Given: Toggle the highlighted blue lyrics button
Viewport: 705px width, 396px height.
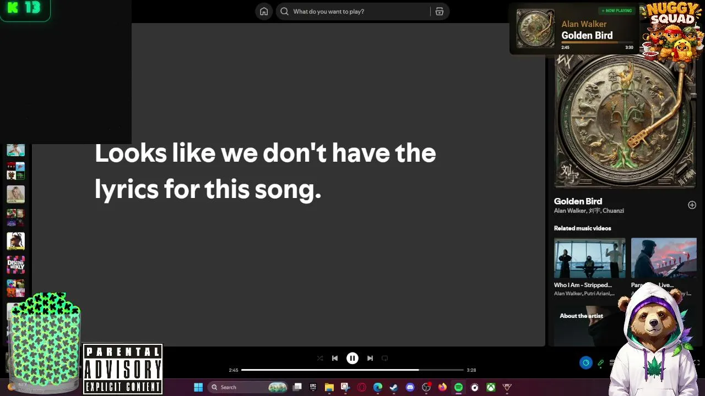Looking at the screenshot, I should click(x=585, y=363).
